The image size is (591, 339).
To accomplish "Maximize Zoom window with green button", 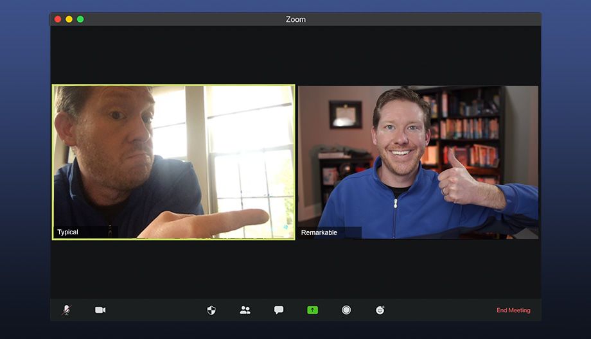I will pos(80,19).
